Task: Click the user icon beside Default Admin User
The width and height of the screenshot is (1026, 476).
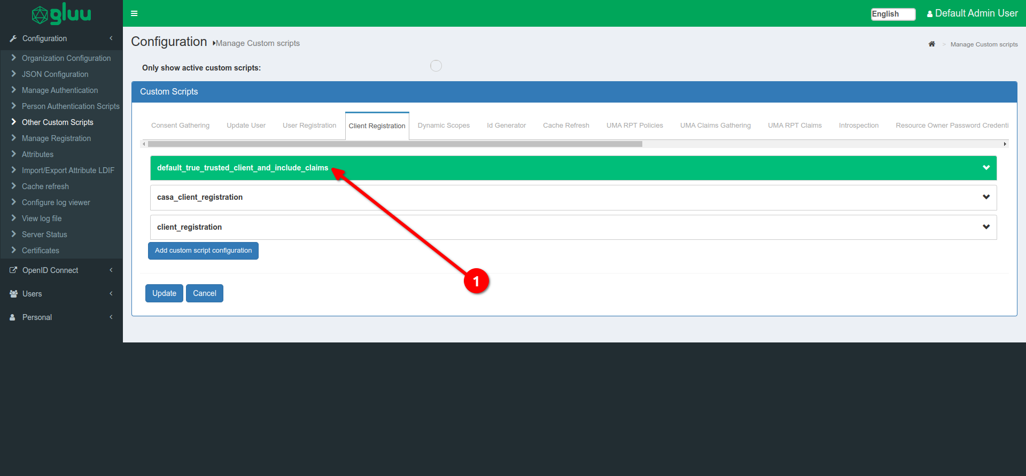Action: click(930, 14)
